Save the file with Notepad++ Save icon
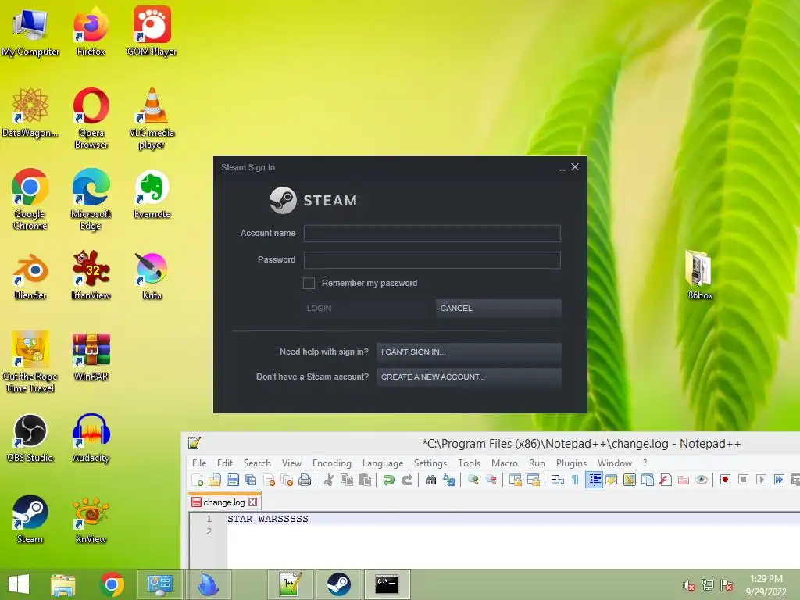 233,480
